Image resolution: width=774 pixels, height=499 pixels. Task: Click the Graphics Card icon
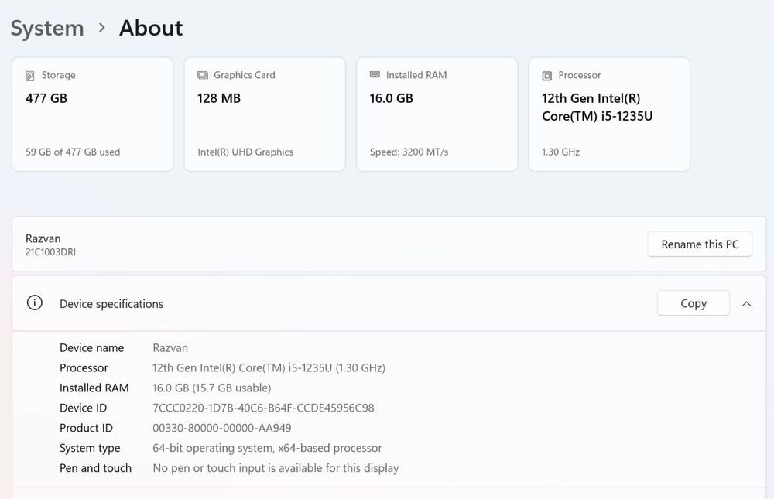coord(203,75)
